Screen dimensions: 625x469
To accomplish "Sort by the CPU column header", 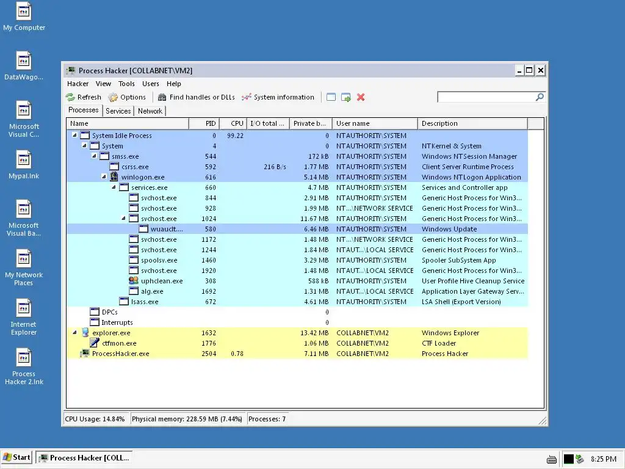I will 233,123.
